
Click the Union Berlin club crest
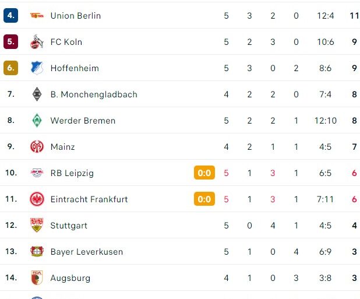pyautogui.click(x=37, y=16)
